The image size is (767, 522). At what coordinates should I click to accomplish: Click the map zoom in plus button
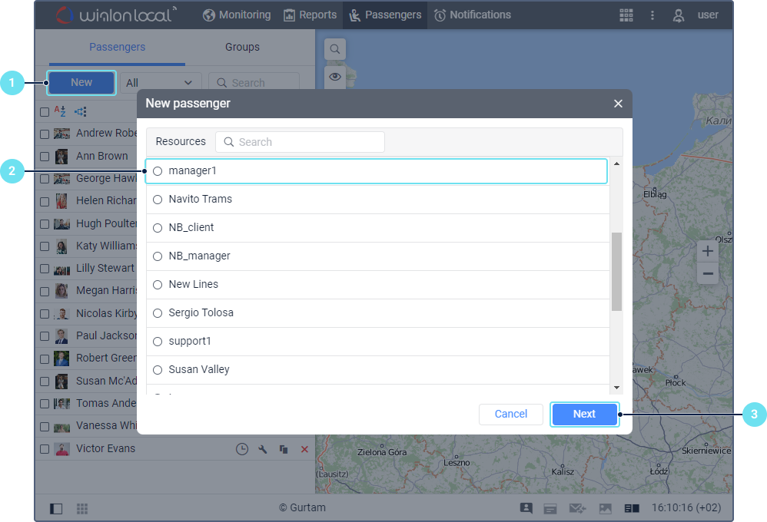point(708,251)
